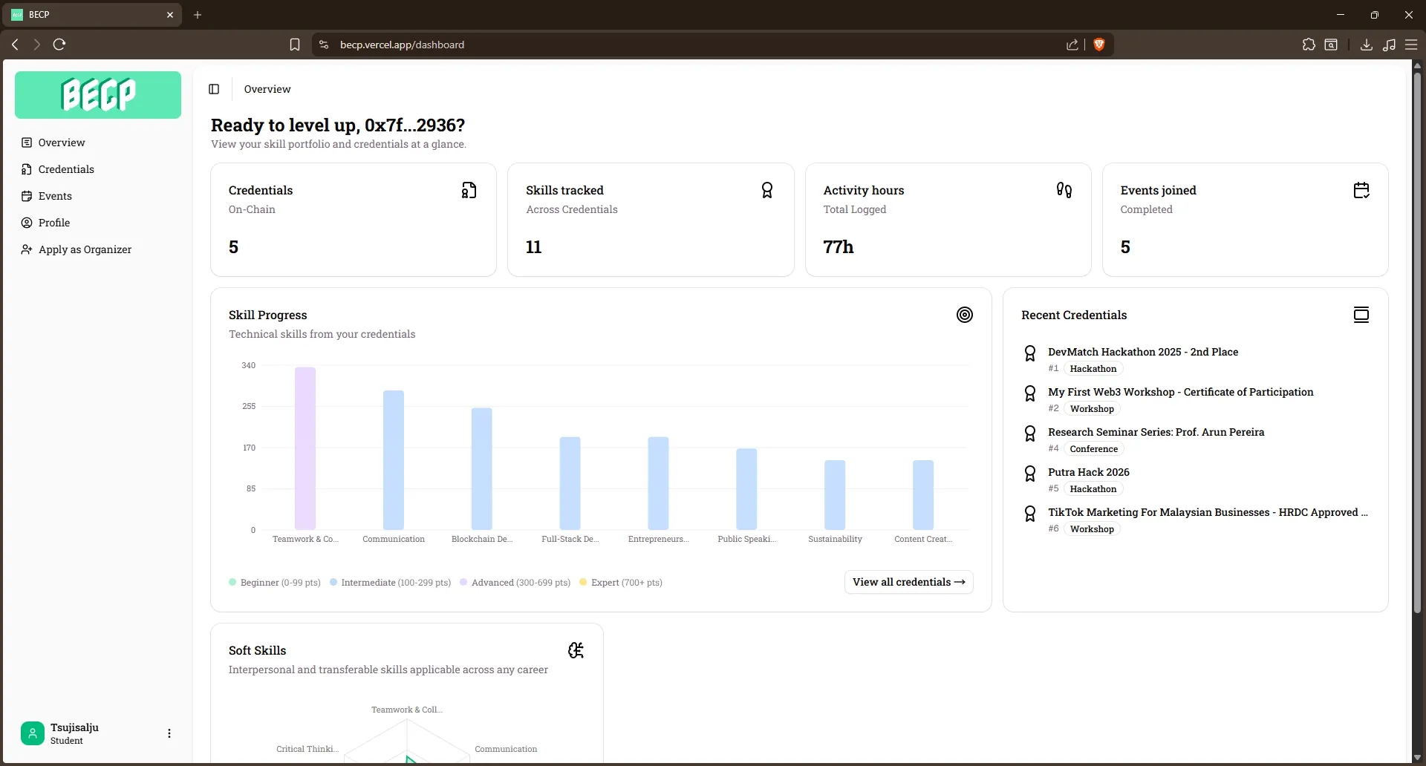Open the user menu three-dots beside Tsujisalju
Viewport: 1426px width, 766px height.
pyautogui.click(x=169, y=733)
